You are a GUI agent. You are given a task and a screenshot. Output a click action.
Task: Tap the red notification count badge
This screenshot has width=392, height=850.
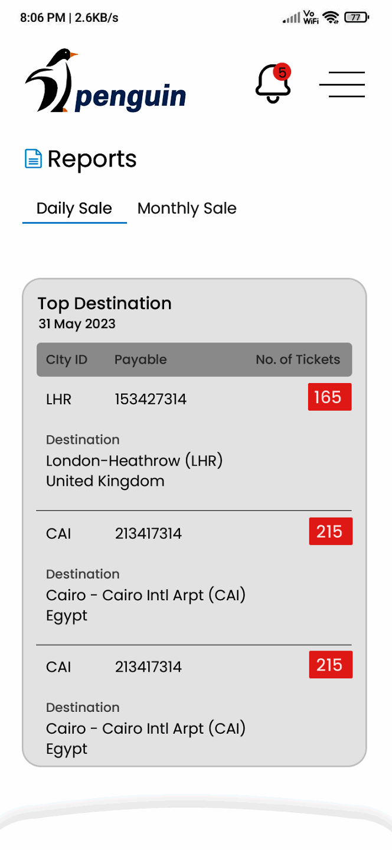pos(282,72)
